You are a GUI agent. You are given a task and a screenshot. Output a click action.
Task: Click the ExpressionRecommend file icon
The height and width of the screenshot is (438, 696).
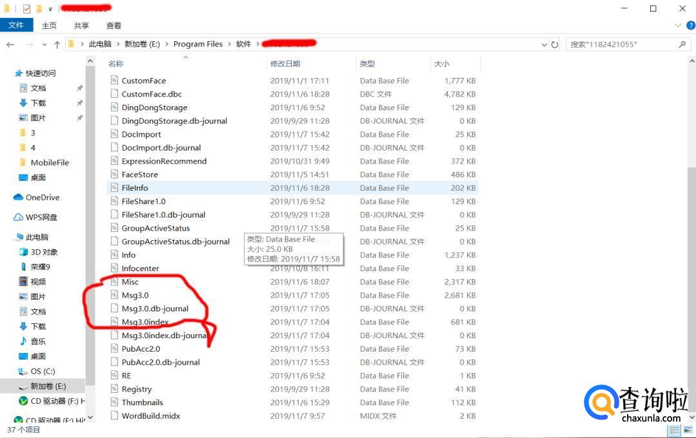point(114,160)
